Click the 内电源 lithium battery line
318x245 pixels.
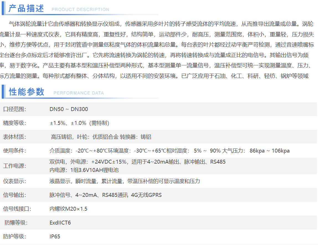tap(84, 170)
